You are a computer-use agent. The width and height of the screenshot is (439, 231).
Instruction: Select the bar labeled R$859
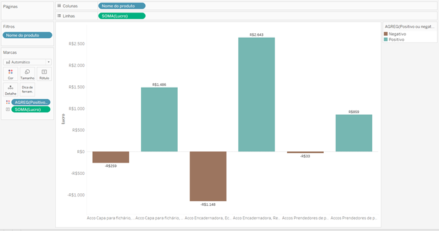(354, 133)
